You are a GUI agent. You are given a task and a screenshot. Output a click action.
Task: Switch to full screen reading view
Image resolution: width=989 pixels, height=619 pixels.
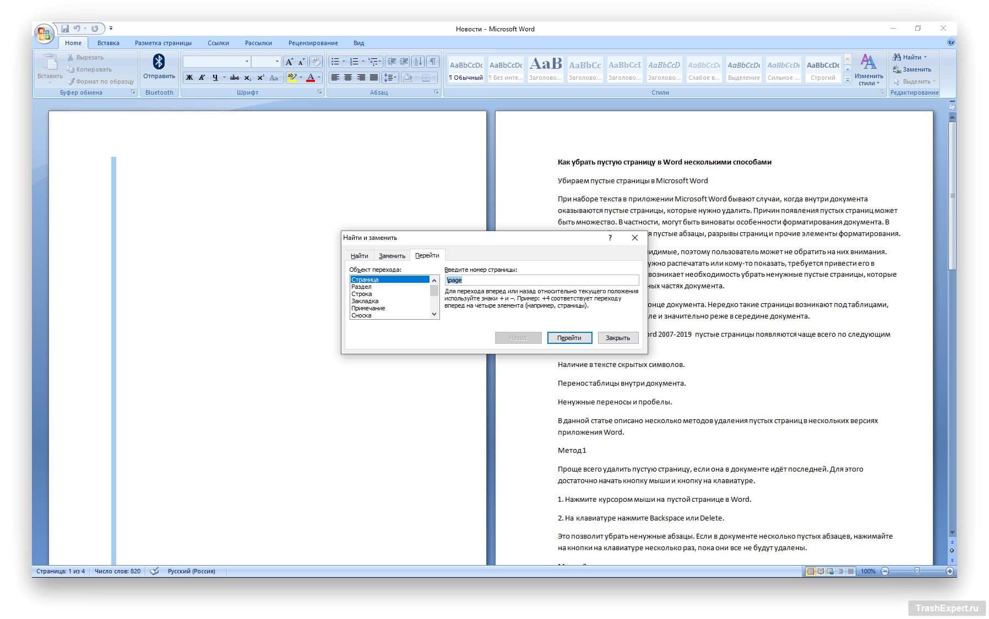click(x=820, y=571)
